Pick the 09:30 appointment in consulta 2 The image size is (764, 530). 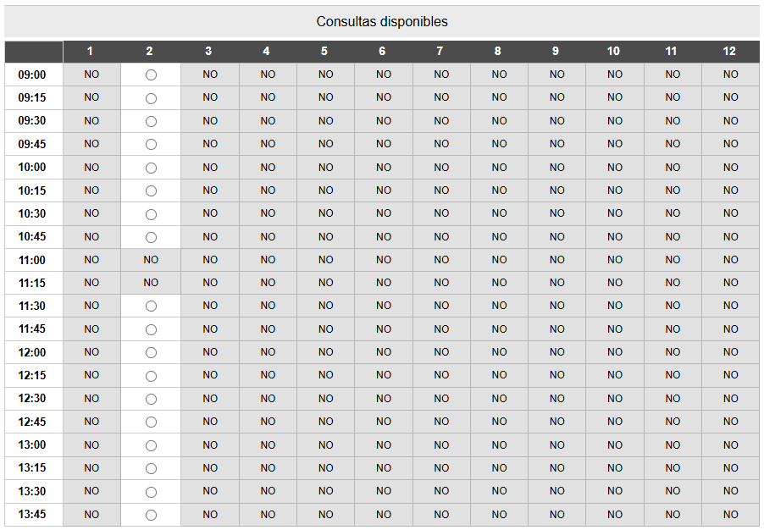click(x=151, y=121)
